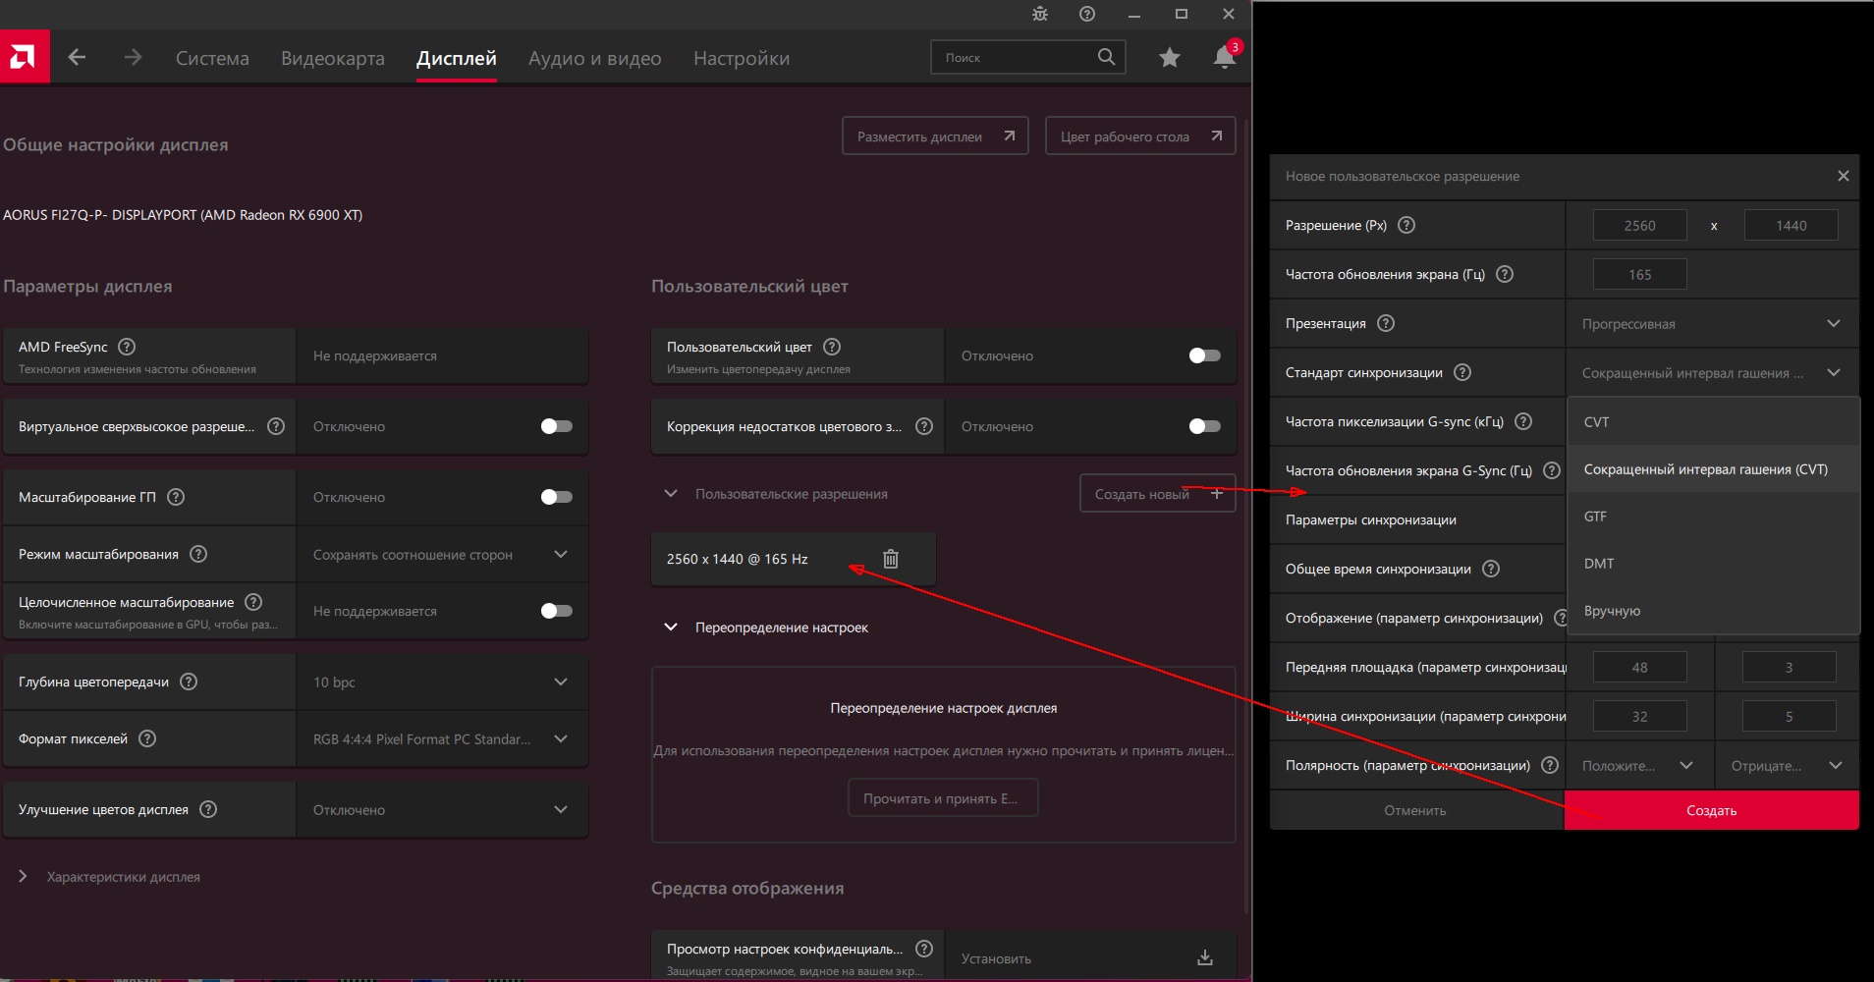Show help for Стандарт синхронизации
Viewport: 1874px width, 982px height.
(x=1462, y=372)
